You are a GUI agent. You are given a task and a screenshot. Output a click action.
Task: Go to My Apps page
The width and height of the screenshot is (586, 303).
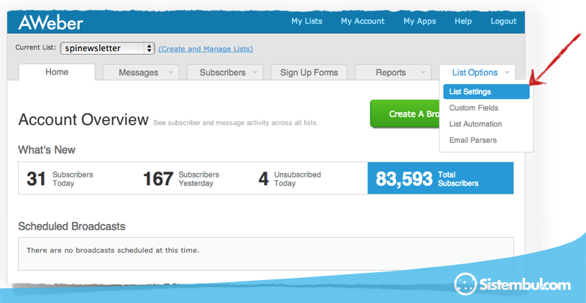(x=419, y=22)
